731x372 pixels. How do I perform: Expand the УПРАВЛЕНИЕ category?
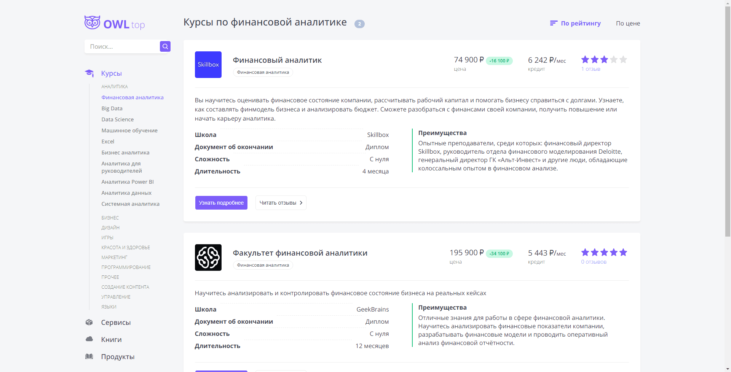click(x=115, y=297)
